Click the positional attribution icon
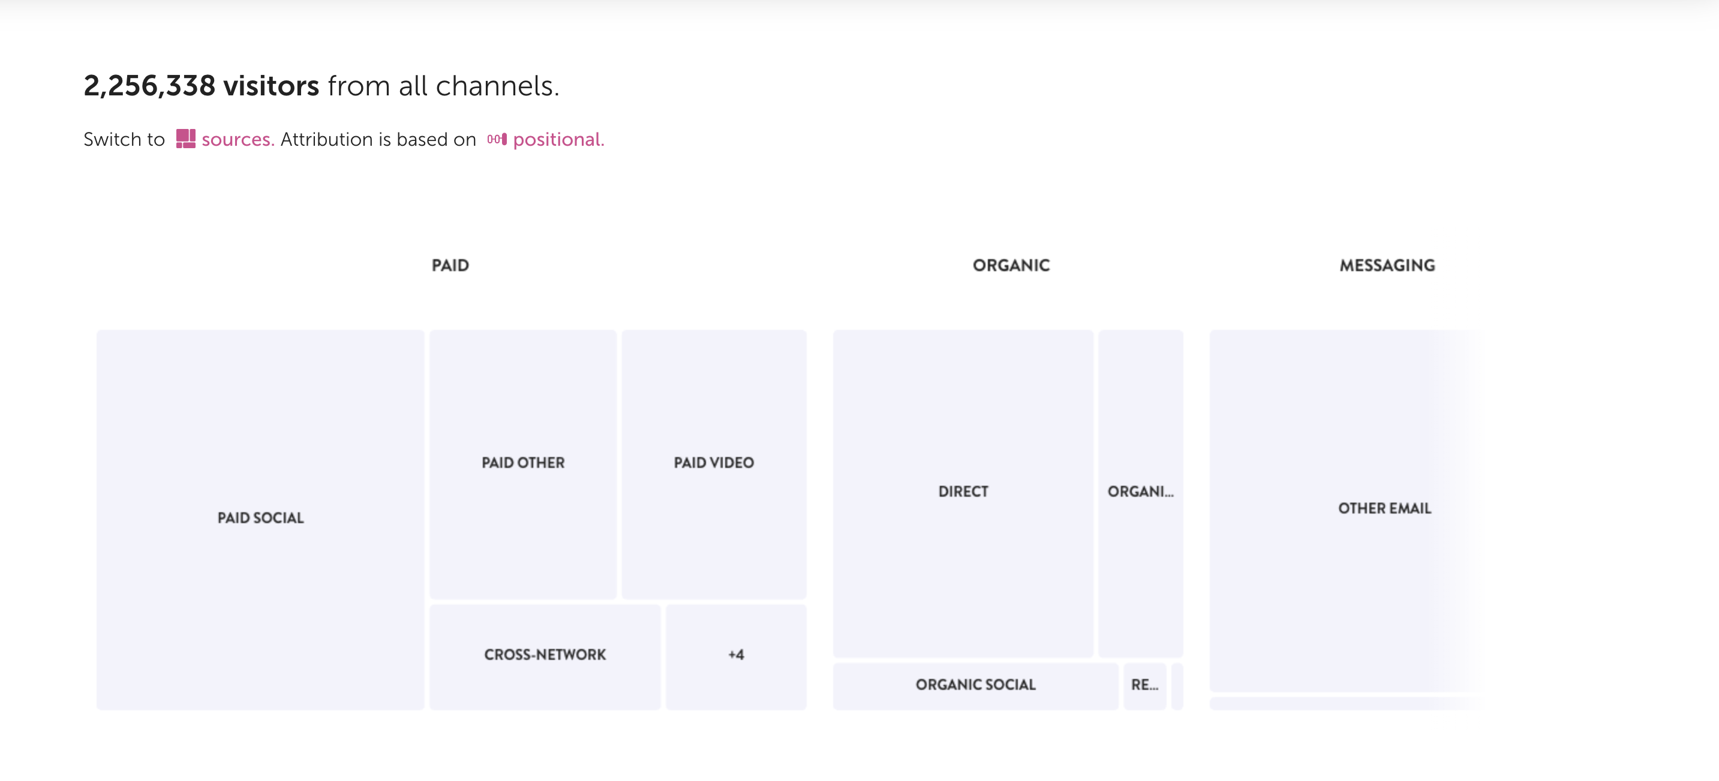 497,139
